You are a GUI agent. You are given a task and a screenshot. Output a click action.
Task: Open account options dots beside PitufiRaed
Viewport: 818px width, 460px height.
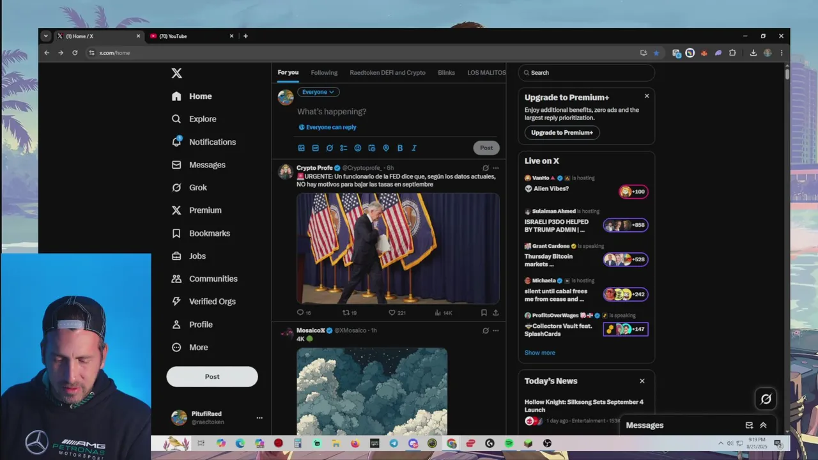click(259, 418)
